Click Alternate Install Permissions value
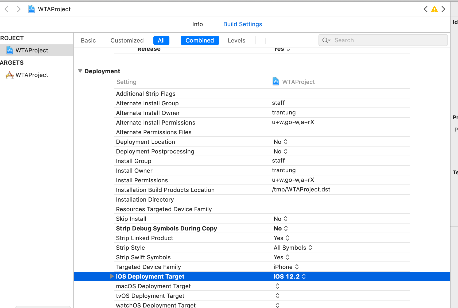Image resolution: width=458 pixels, height=308 pixels. coord(293,122)
